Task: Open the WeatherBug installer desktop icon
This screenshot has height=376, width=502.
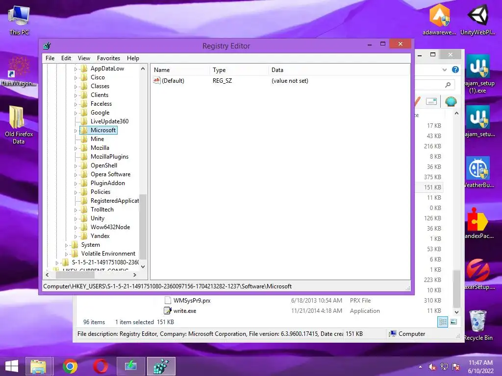Action: coord(477,172)
